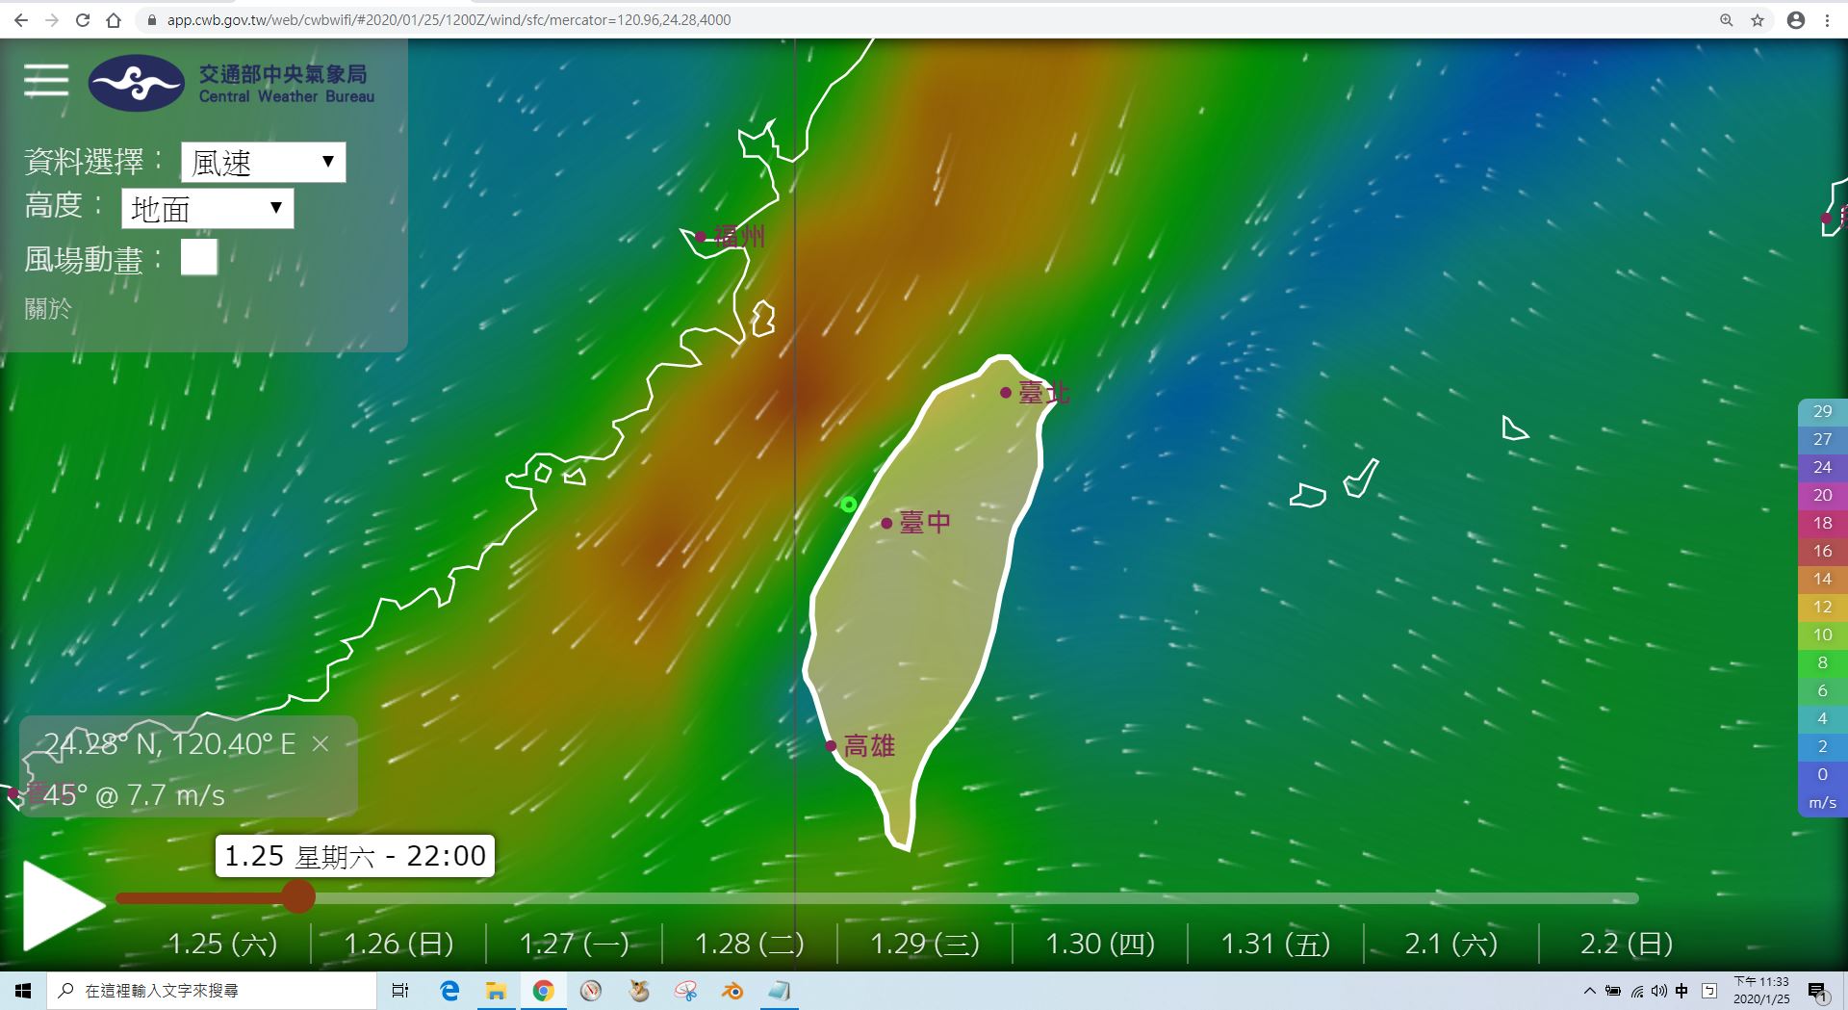Open battery status in tray
1848x1010 pixels.
[x=1613, y=991]
